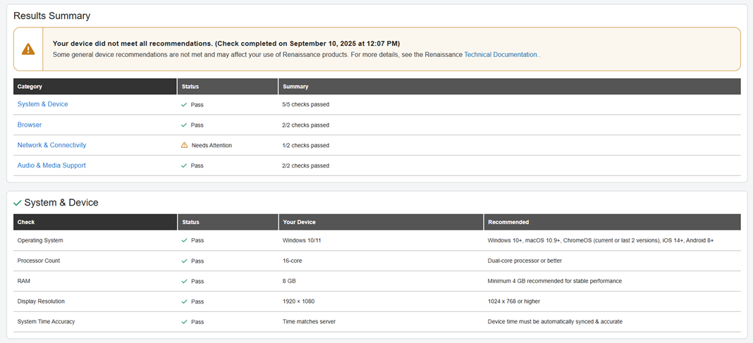Click the Pass checkmark in the Operating System row

coord(184,241)
